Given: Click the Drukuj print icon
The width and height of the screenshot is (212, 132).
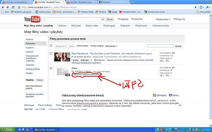Looking at the screenshot, I should coord(170,95).
